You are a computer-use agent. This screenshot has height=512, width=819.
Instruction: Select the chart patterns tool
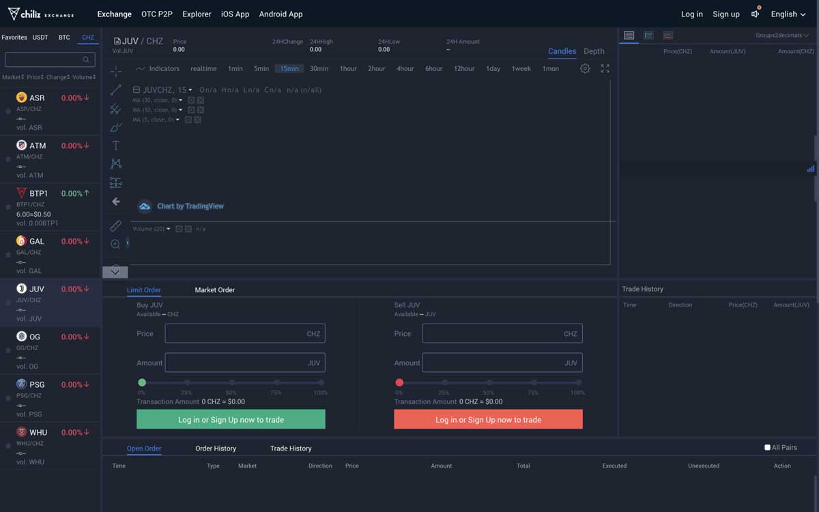coord(116,164)
